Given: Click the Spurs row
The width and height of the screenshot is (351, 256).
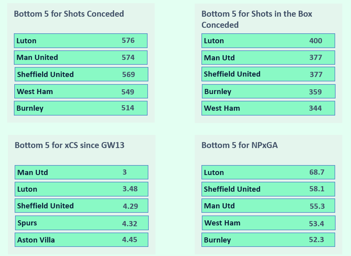Looking at the screenshot, I should click(82, 223).
